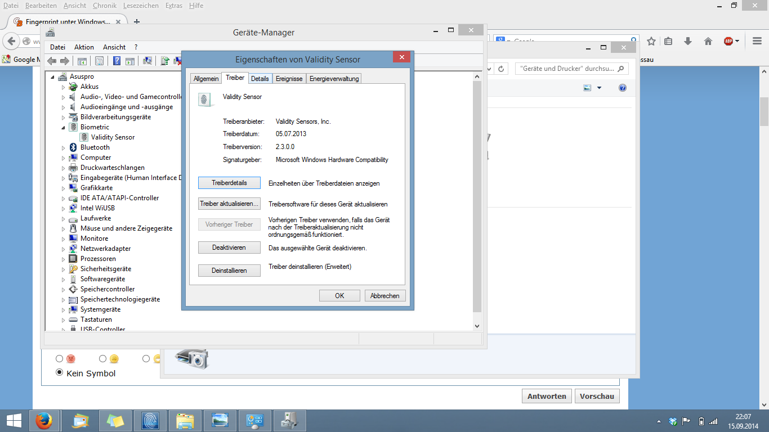Open the Ansicht menu in Geräte-Manager
The image size is (769, 432).
tap(114, 47)
